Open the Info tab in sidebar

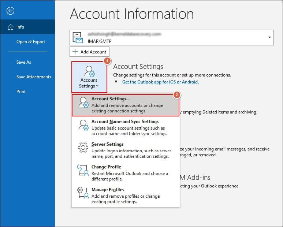[27, 27]
